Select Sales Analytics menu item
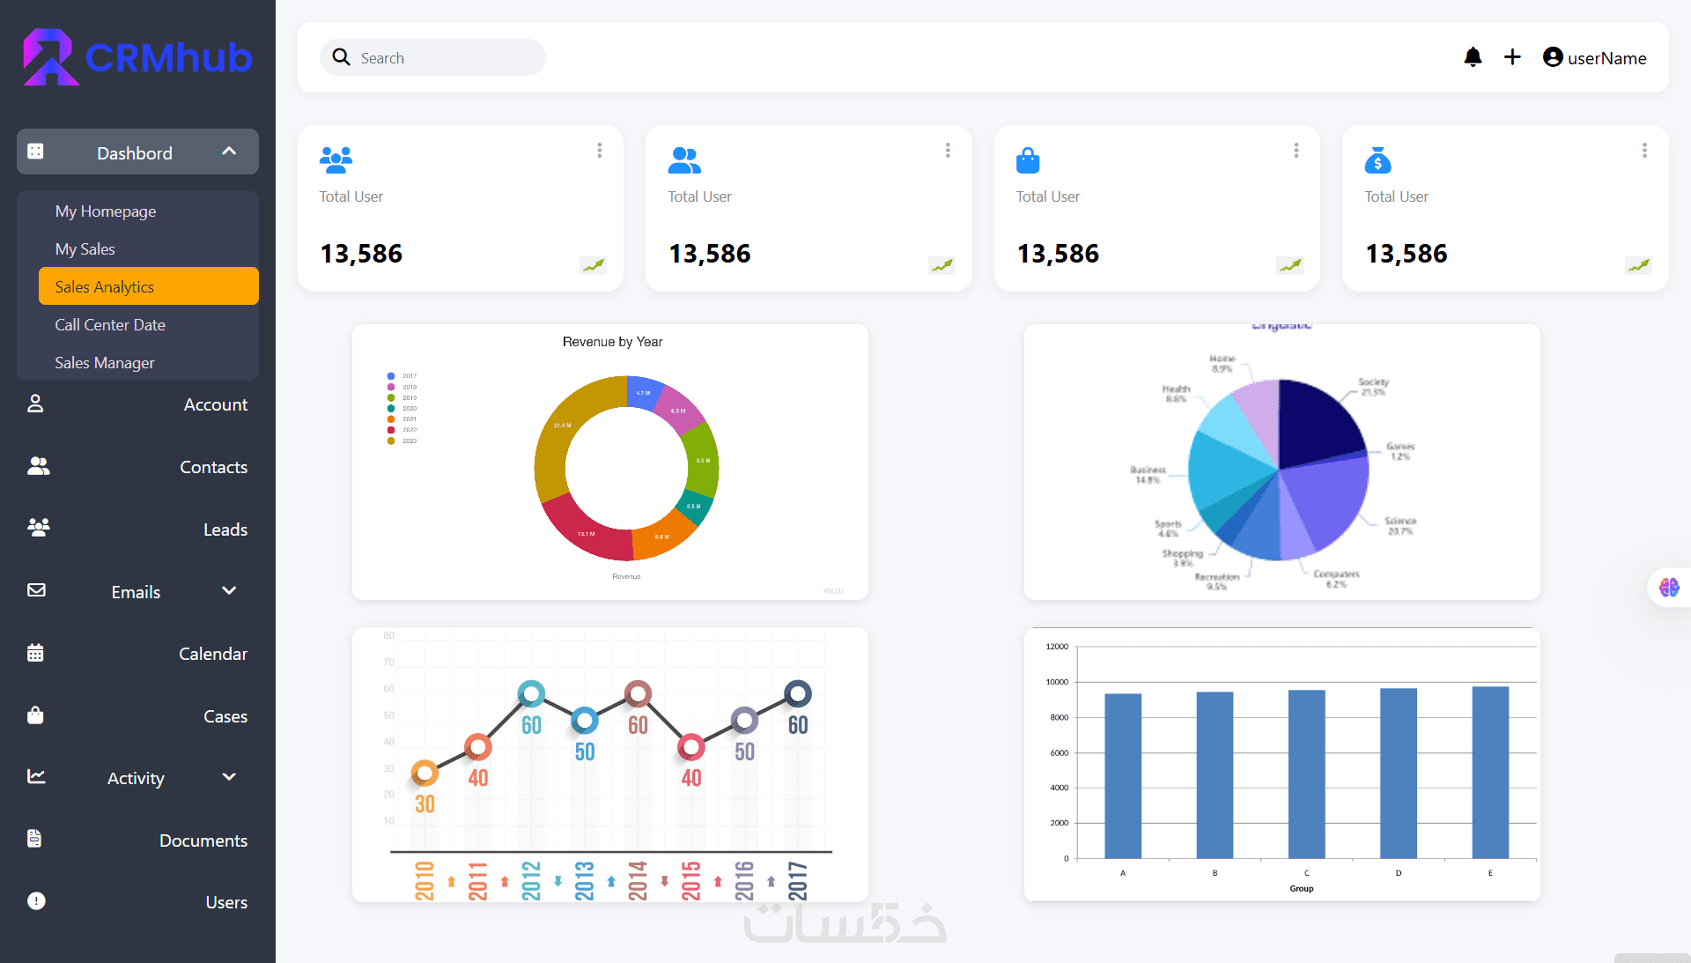This screenshot has height=963, width=1691. (148, 286)
